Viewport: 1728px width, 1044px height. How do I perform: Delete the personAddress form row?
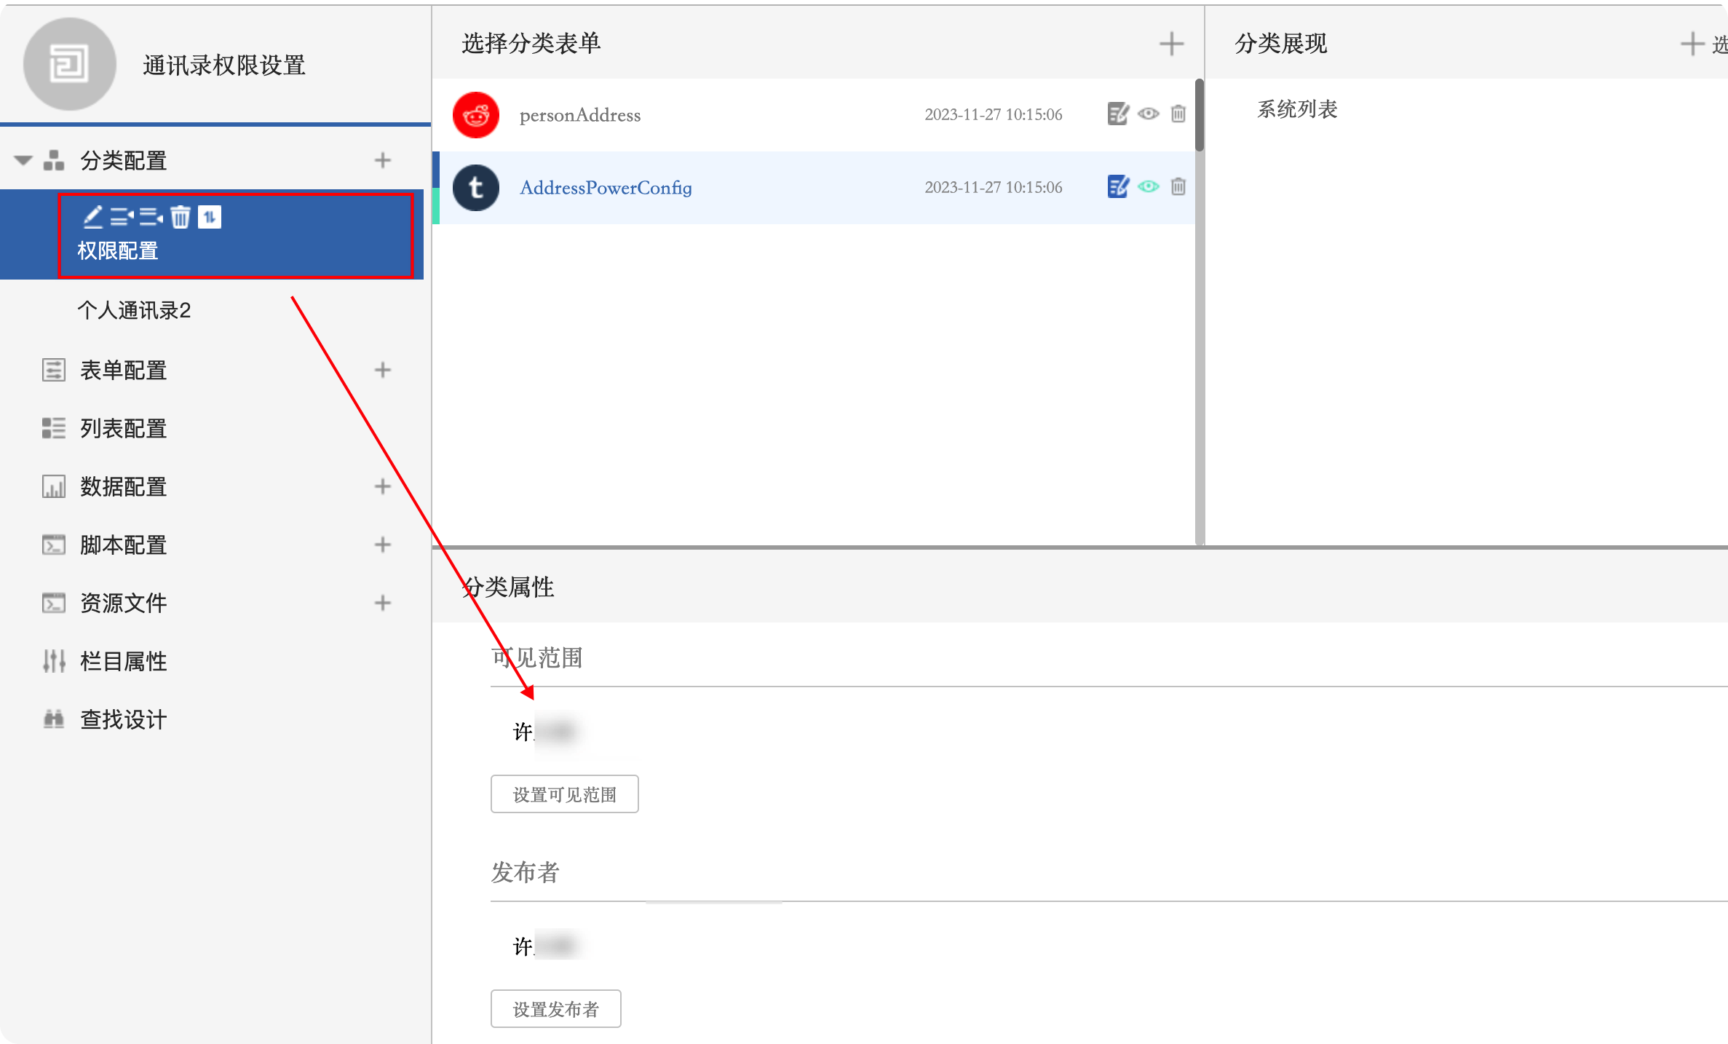click(x=1178, y=114)
